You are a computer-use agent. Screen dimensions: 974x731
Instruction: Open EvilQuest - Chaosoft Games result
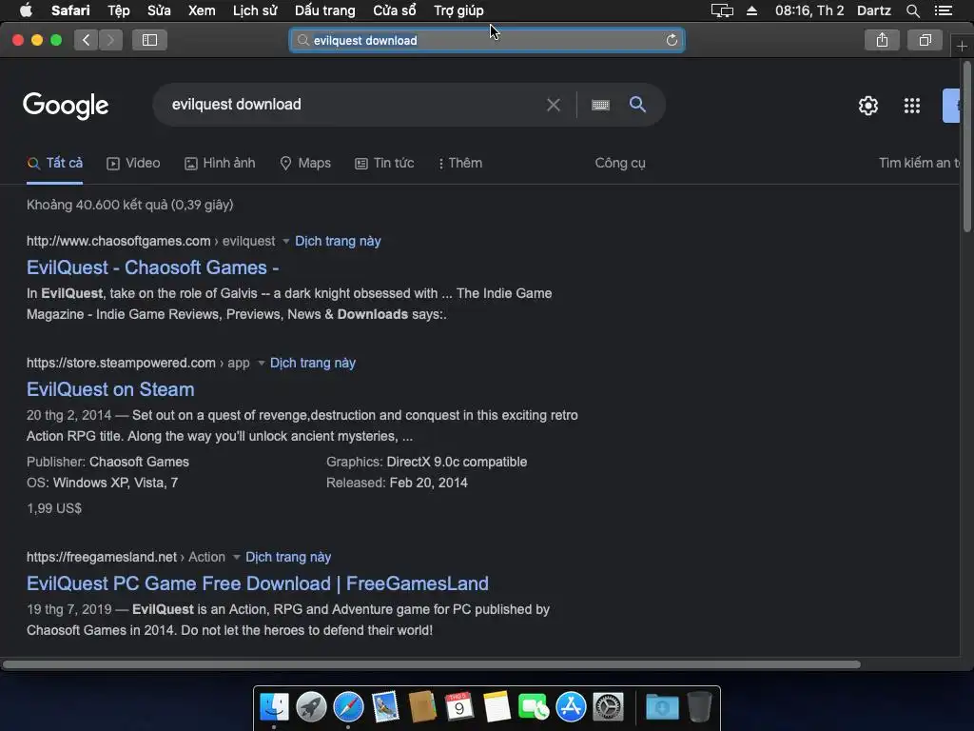(x=153, y=267)
